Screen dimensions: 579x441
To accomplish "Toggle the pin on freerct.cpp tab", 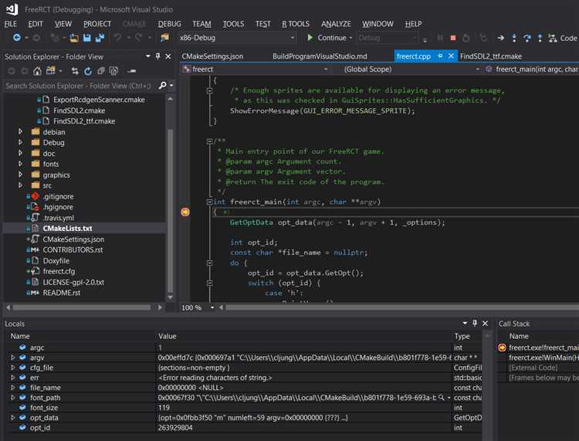I will click(440, 56).
